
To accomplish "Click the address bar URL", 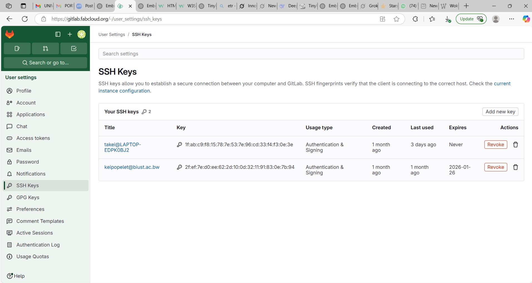I will pyautogui.click(x=107, y=19).
